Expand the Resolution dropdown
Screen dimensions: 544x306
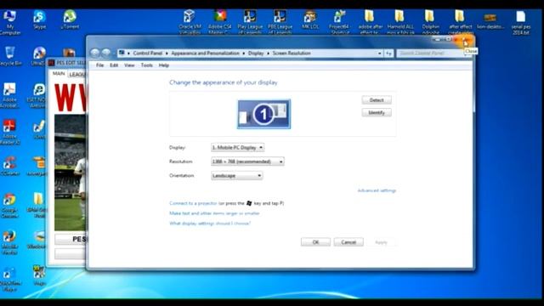247,161
